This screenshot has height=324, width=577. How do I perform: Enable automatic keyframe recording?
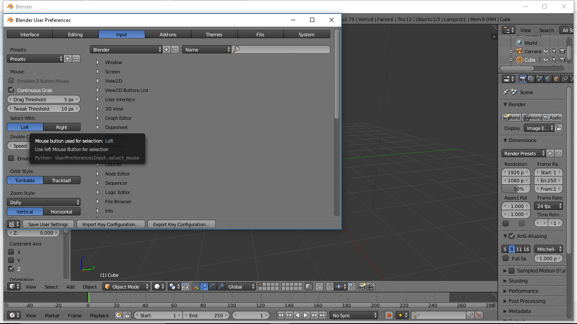coord(389,315)
